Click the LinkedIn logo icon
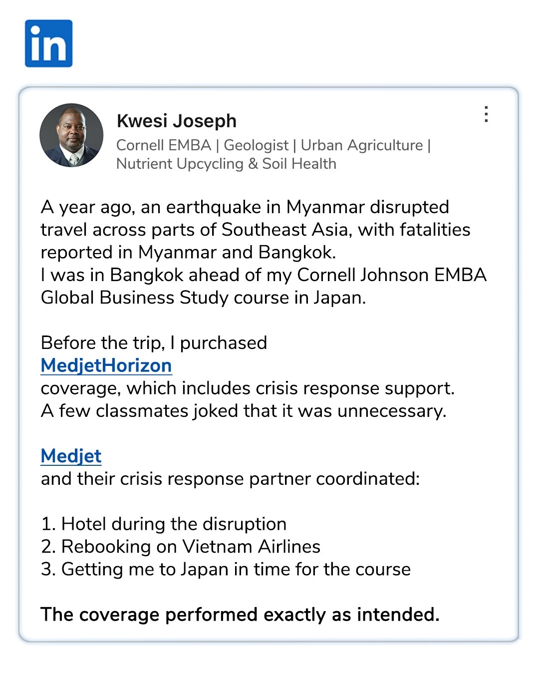539x674 pixels. pyautogui.click(x=49, y=43)
